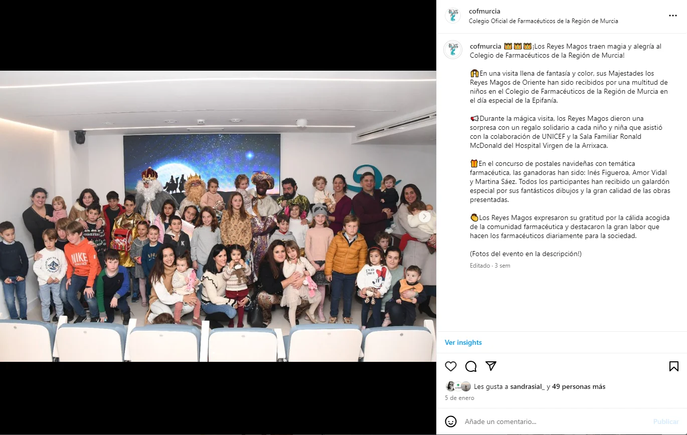
Task: Go to the next photo in the carousel
Action: tap(425, 216)
